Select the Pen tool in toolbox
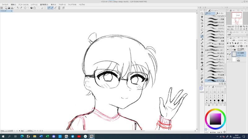 pyautogui.click(x=202, y=36)
